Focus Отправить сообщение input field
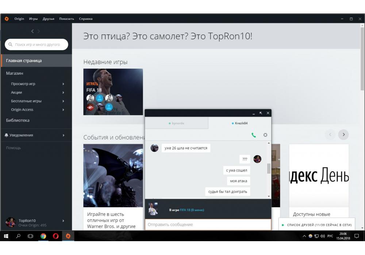This screenshot has width=365, height=255. pyautogui.click(x=208, y=224)
